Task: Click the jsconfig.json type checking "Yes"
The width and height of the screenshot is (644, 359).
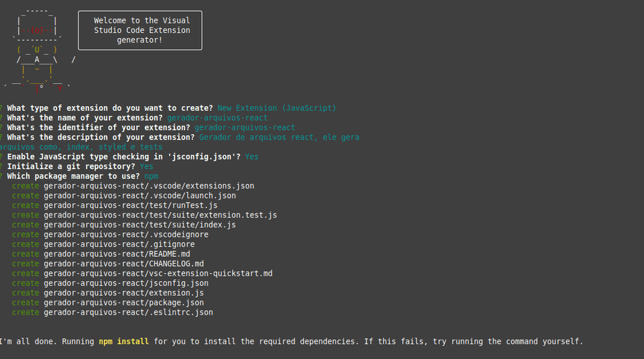Action: (252, 157)
